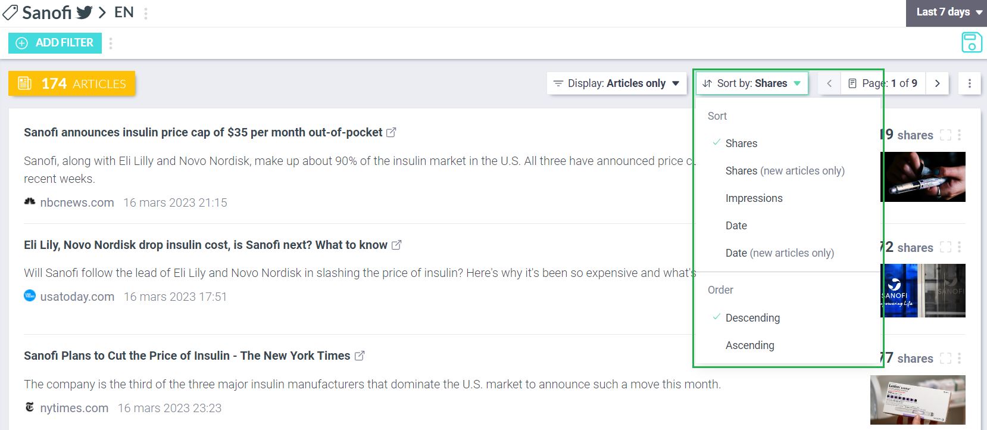Go to next page arrow
Viewport: 987px width, 430px height.
[x=937, y=83]
